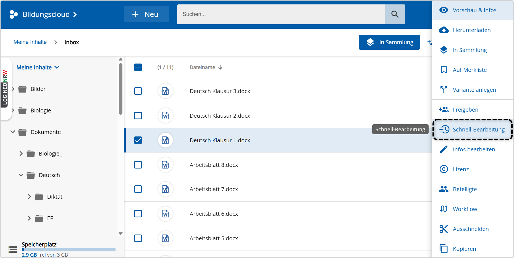Click the copyright icon for Lizenz
Image resolution: width=514 pixels, height=258 pixels.
tap(444, 169)
